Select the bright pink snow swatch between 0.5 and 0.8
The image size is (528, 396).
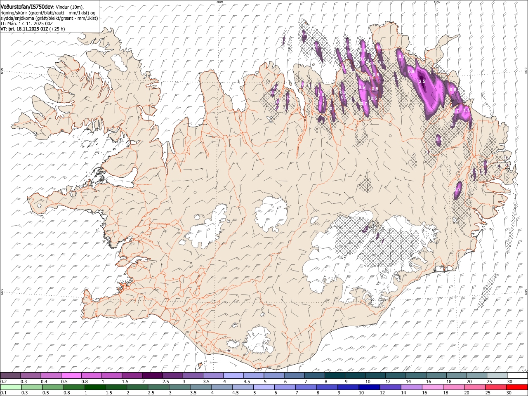coord(71,376)
